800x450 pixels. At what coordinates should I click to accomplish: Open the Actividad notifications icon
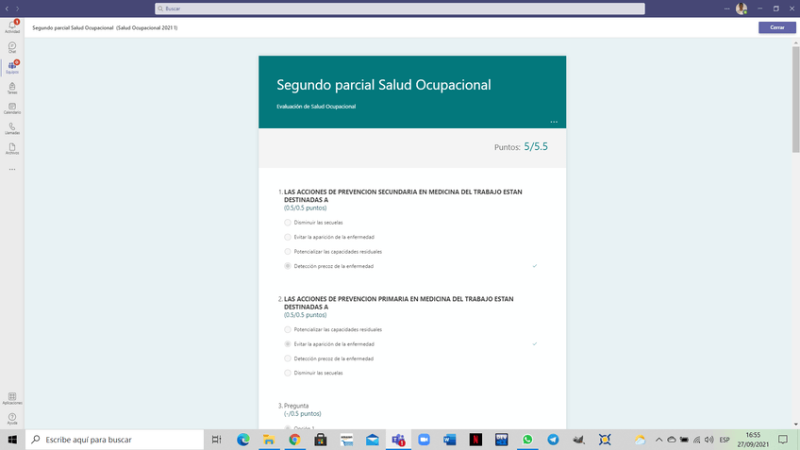coord(12,25)
